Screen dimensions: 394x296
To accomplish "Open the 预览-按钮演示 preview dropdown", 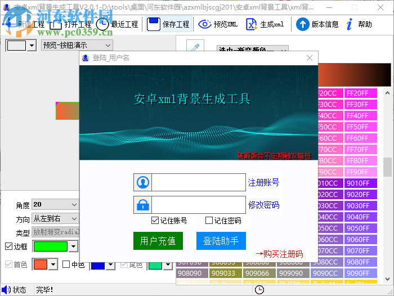I will click(x=77, y=45).
